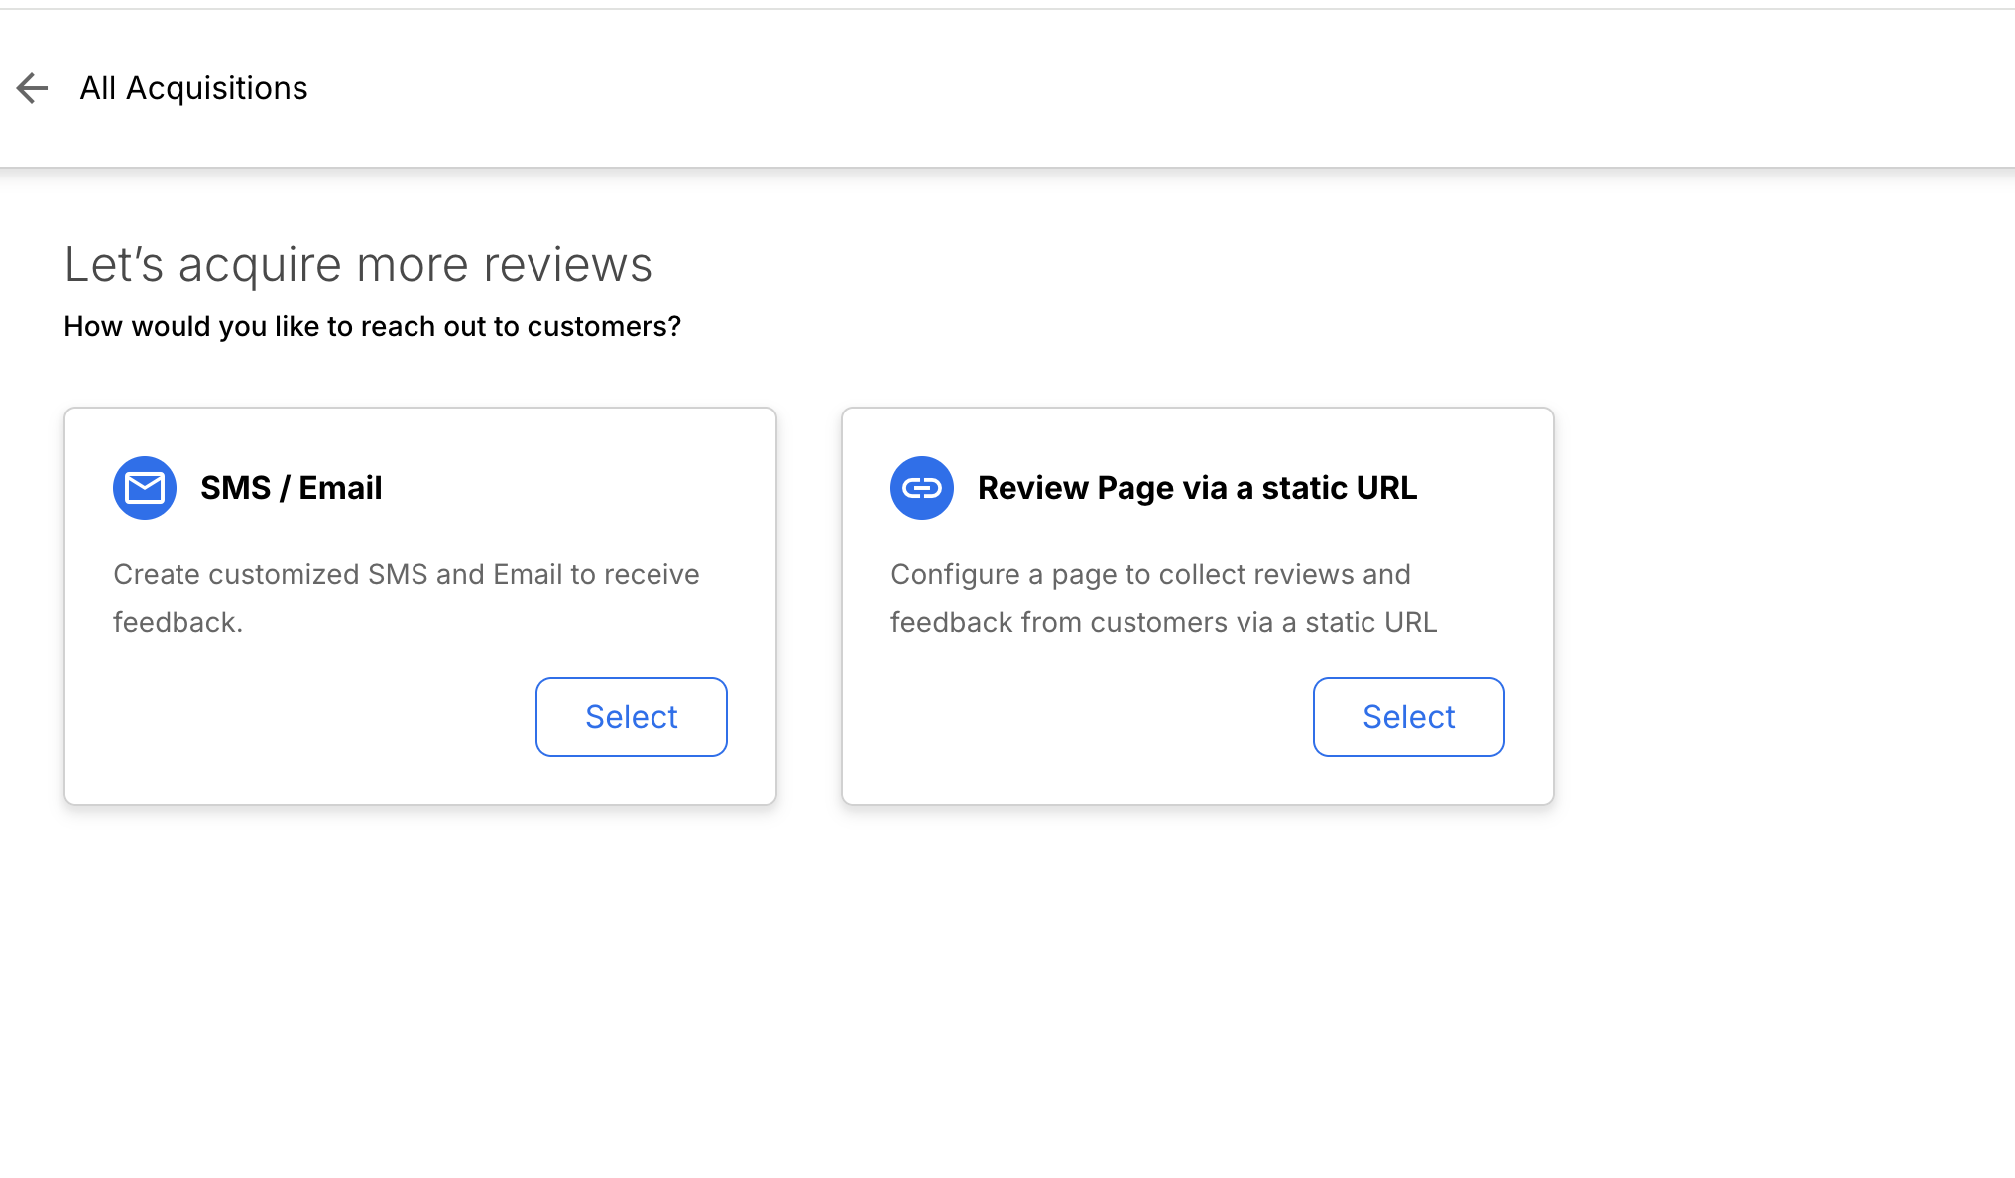The height and width of the screenshot is (1178, 2015).
Task: Click the blue envelope icon
Action: coord(145,488)
